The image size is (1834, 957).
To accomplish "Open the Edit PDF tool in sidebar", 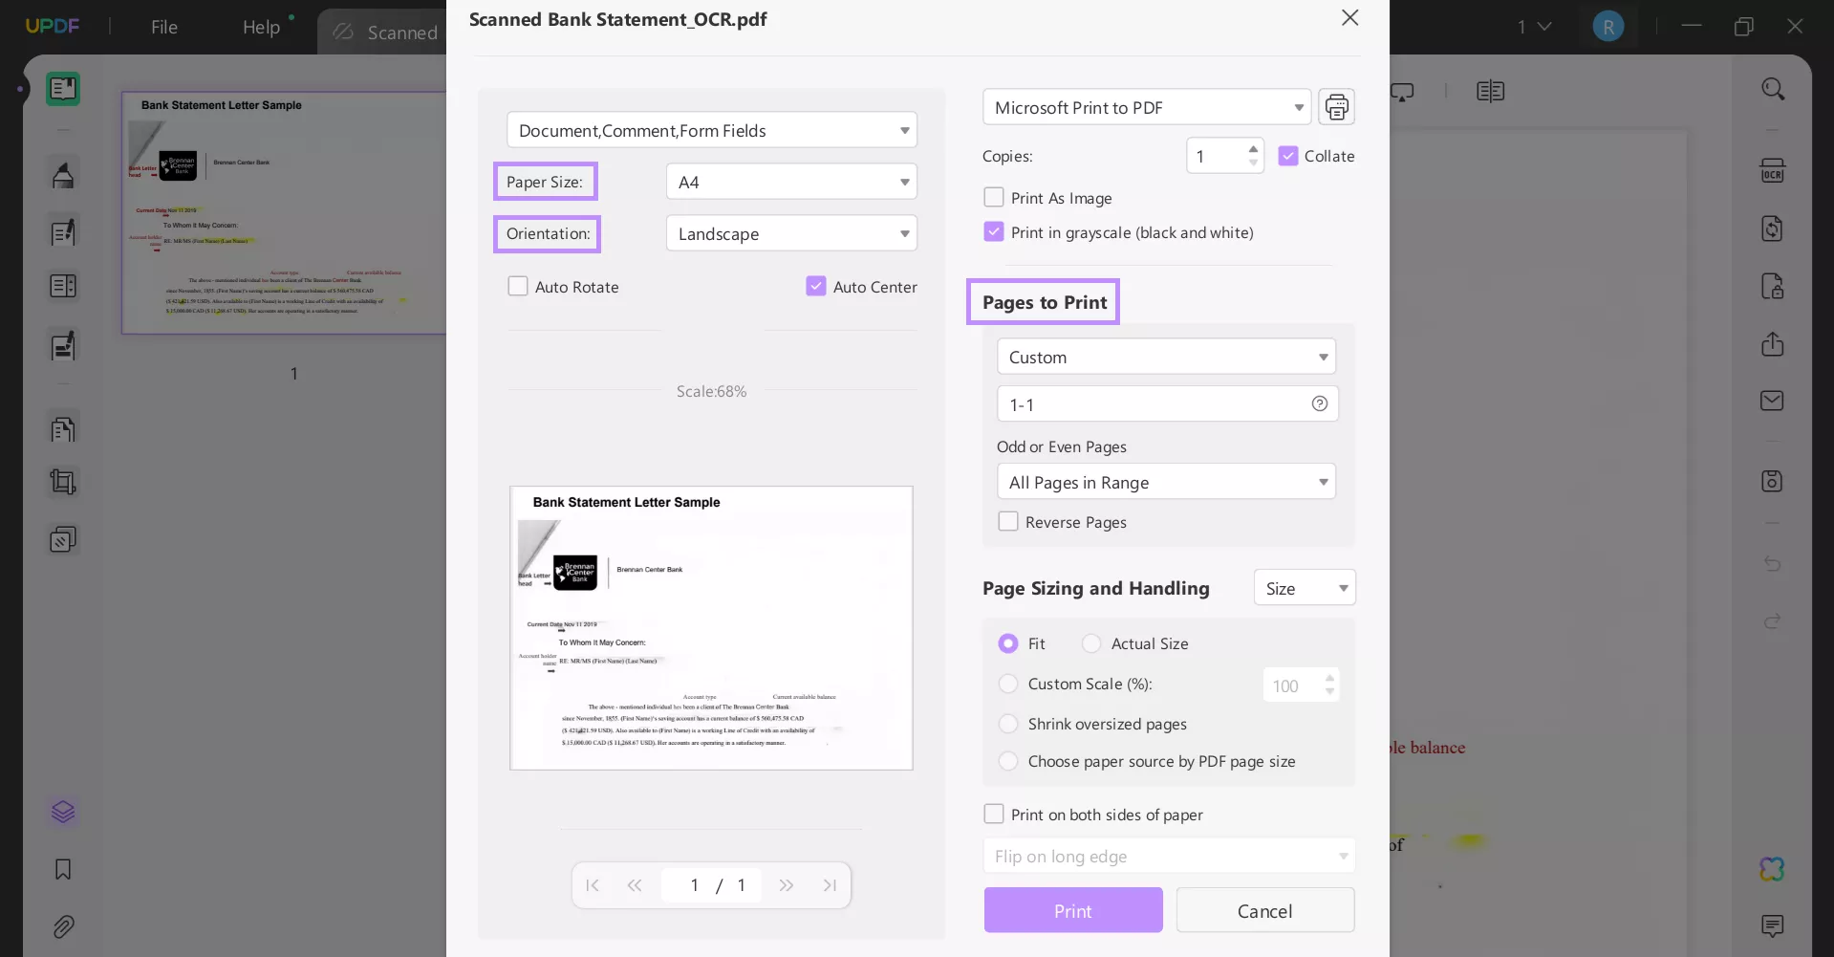I will tap(63, 232).
